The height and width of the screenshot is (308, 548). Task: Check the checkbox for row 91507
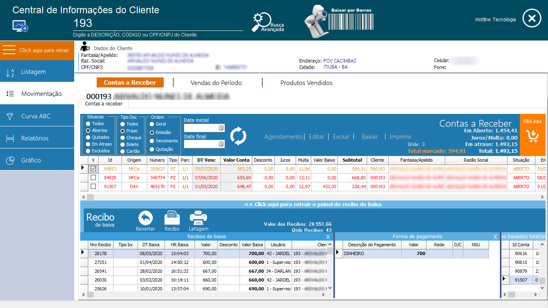point(93,186)
